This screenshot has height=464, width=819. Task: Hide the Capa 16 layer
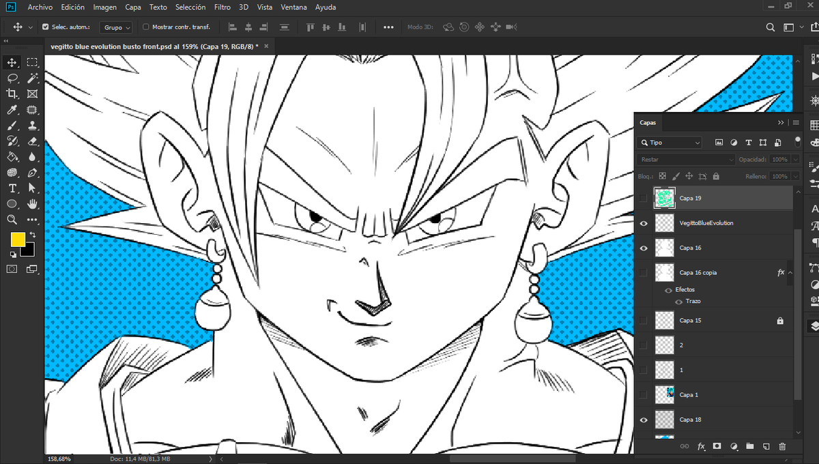(643, 248)
